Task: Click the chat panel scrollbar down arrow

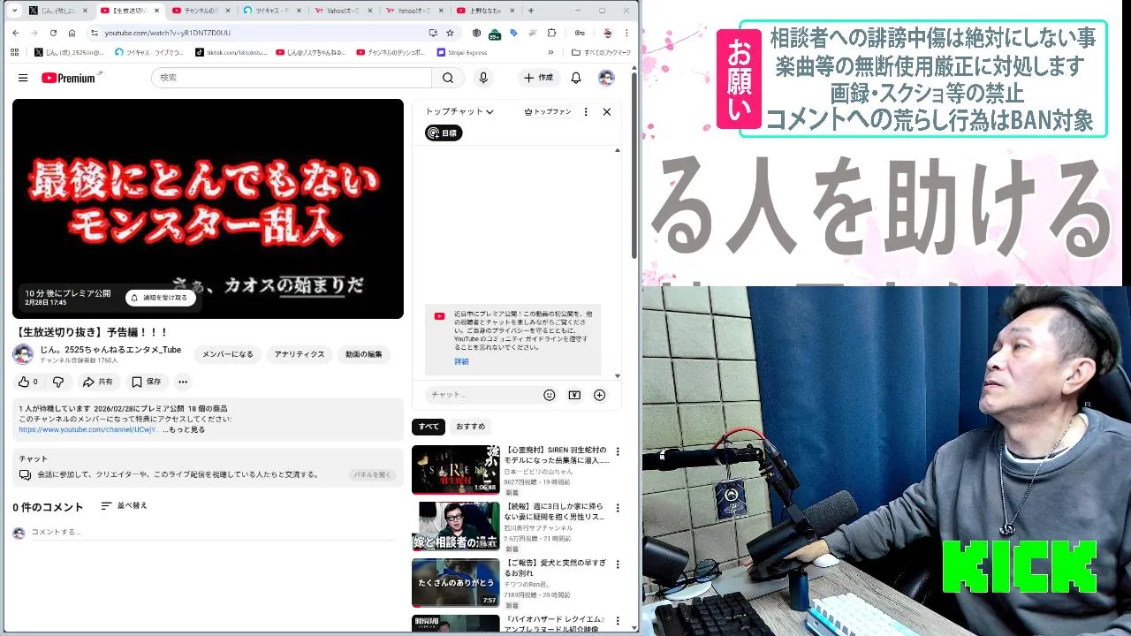Action: [x=618, y=375]
